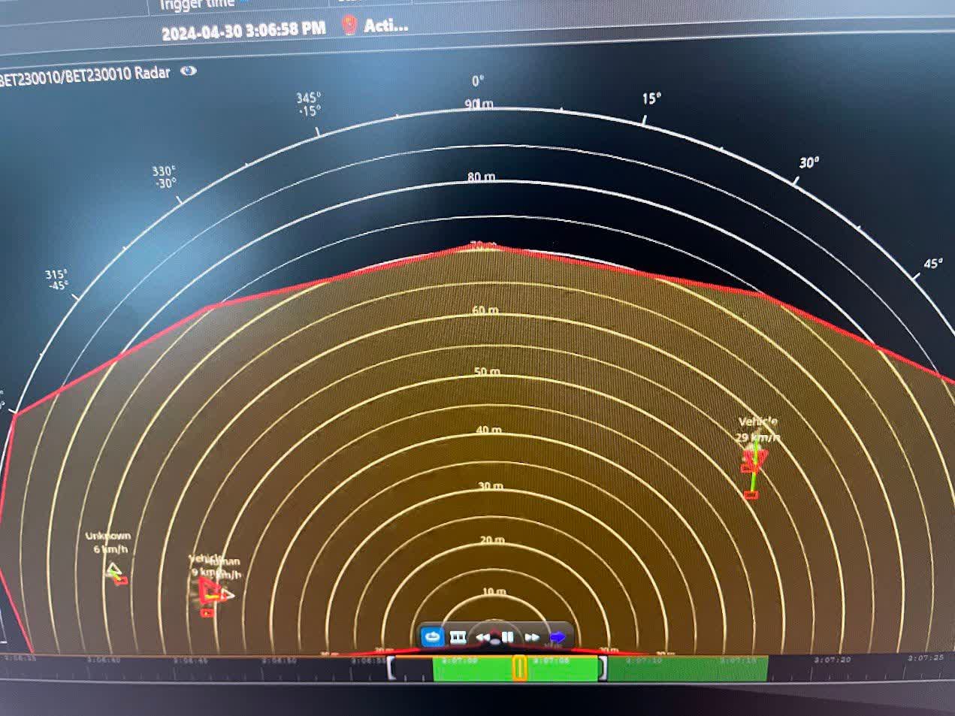Click the 30° bearing label

click(809, 163)
